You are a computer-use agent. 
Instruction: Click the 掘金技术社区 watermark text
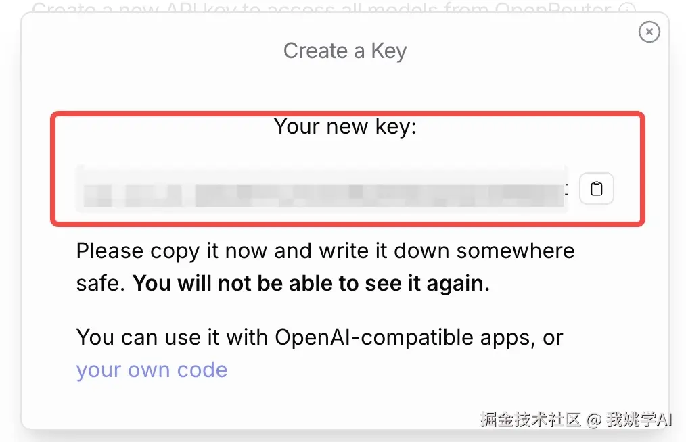click(x=530, y=420)
